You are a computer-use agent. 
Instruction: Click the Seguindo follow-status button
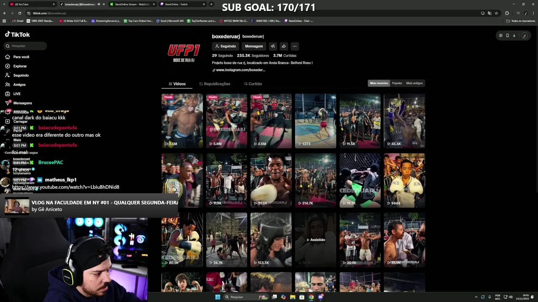(x=226, y=46)
